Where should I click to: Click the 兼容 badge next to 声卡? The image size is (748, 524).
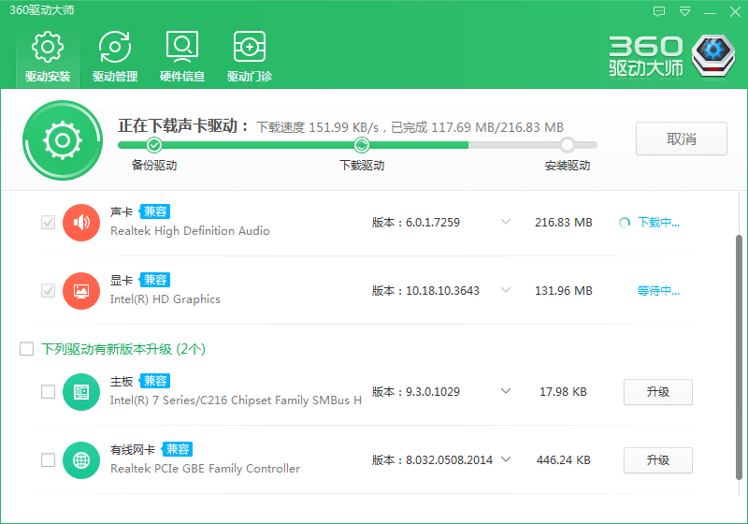(155, 211)
